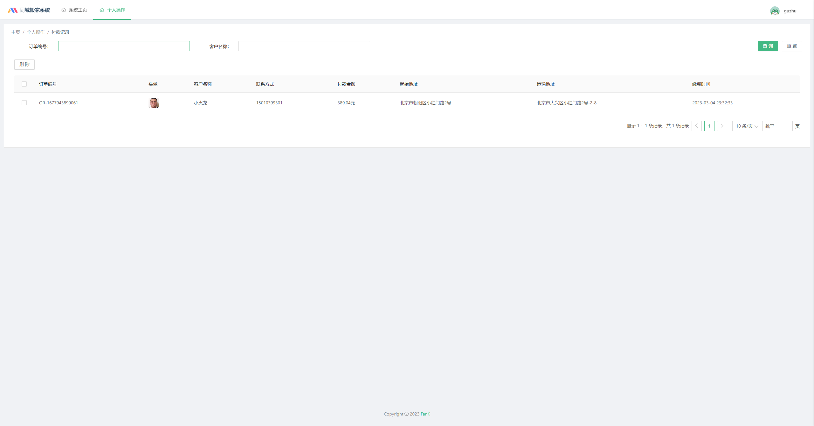The width and height of the screenshot is (814, 426).
Task: Click the 重置 reset button
Action: [792, 46]
